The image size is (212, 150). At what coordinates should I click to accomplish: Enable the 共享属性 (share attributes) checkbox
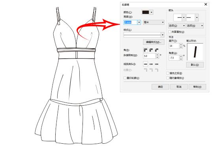tap(170, 32)
